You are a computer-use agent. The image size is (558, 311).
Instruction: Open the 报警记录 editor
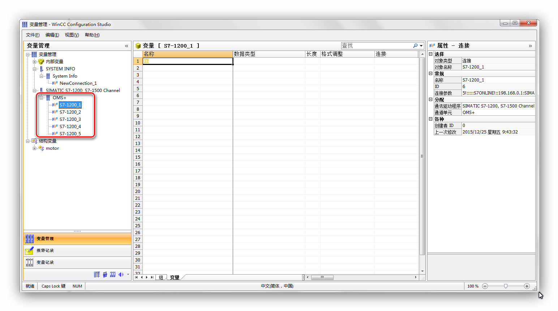pyautogui.click(x=77, y=250)
